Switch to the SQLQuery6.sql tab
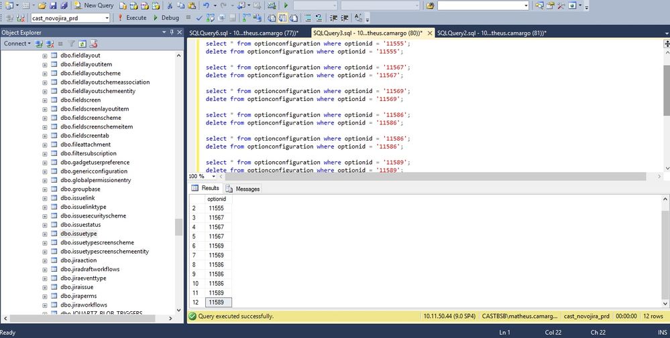 click(x=243, y=32)
